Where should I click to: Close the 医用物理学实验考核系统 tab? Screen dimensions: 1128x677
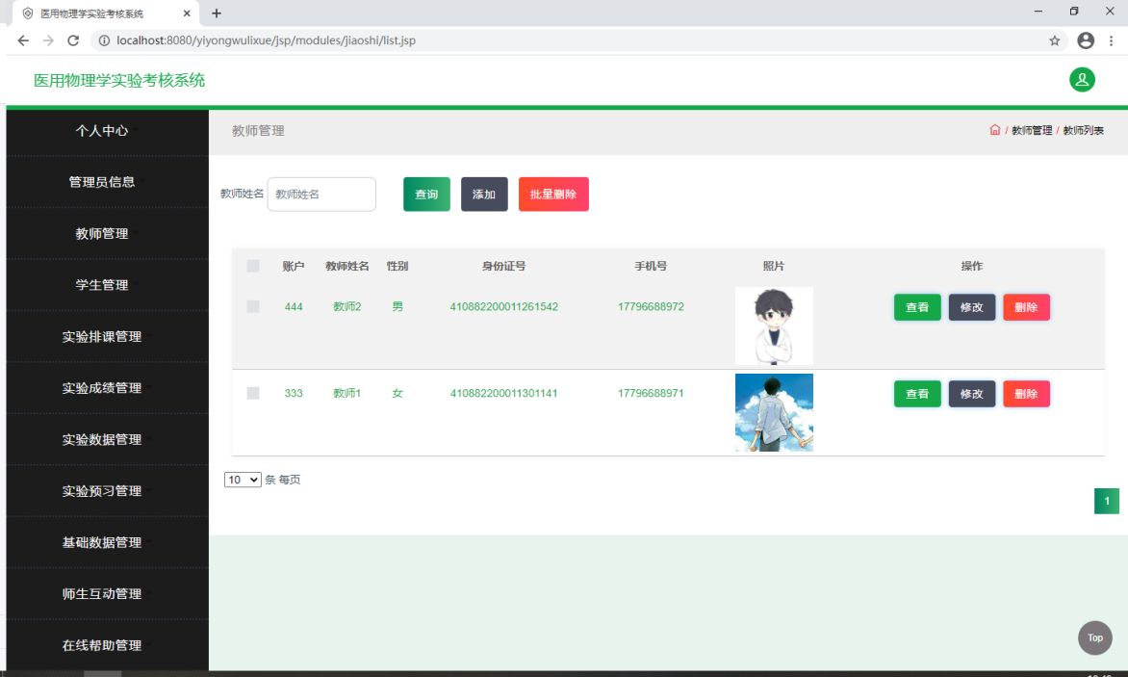tap(187, 13)
